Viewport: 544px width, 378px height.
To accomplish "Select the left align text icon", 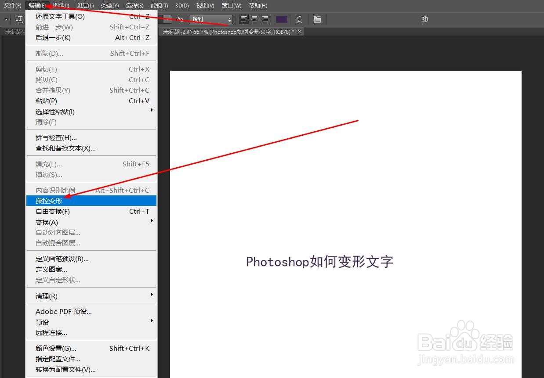I will click(244, 19).
